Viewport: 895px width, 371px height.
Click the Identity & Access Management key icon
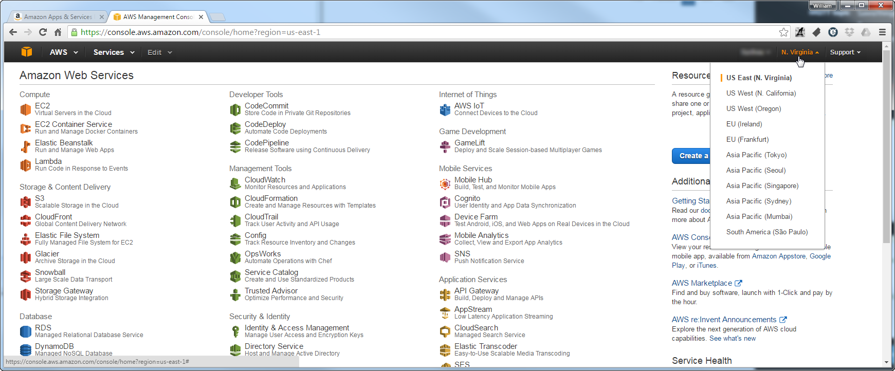(x=235, y=331)
